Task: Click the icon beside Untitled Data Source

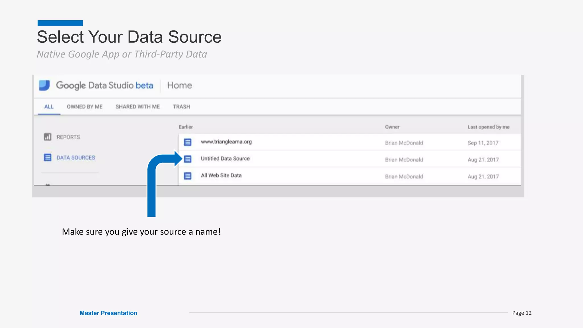Action: (x=188, y=159)
